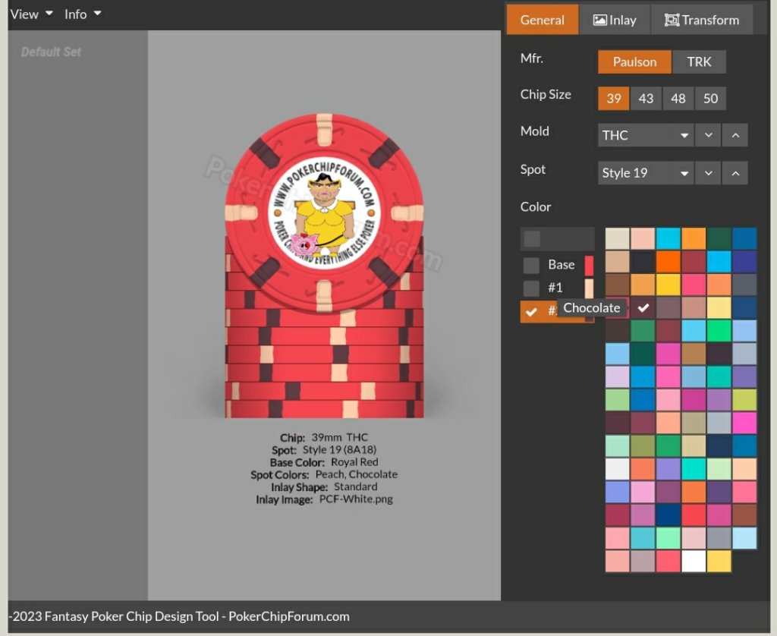Screen dimensions: 777x636
Task: Tick the Base color checkbox
Action: tap(531, 265)
